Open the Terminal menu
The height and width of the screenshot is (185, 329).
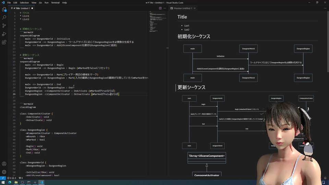55,2
